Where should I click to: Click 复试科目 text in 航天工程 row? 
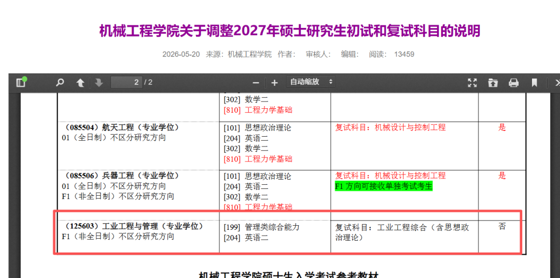390,127
